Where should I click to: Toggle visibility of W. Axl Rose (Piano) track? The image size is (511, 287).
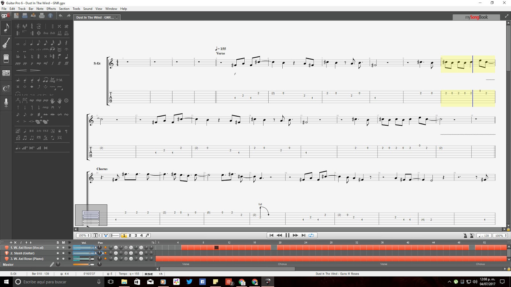tap(69, 259)
